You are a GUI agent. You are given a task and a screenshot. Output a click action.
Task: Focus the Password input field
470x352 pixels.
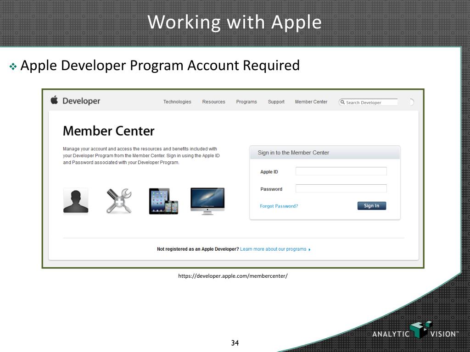tap(341, 188)
